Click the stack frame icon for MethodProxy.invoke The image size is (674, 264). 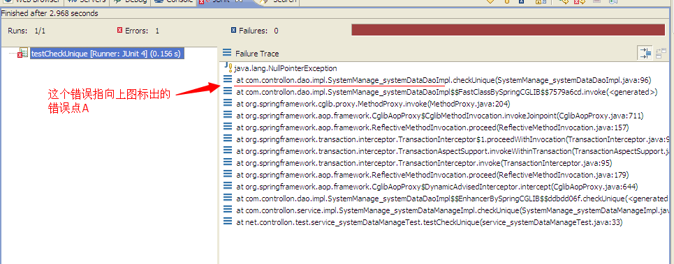(228, 103)
